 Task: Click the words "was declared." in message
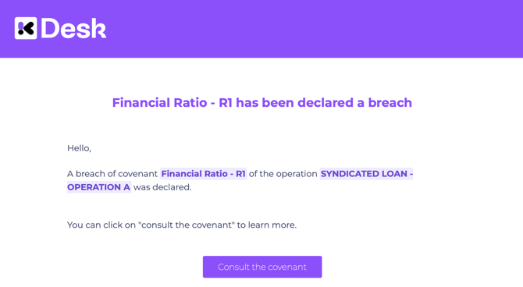(x=162, y=187)
